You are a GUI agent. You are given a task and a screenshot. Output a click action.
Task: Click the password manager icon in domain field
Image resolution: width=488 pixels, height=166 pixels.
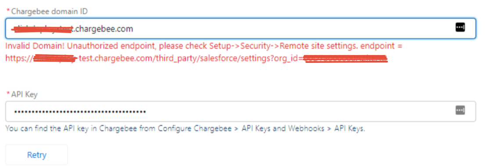tap(460, 27)
